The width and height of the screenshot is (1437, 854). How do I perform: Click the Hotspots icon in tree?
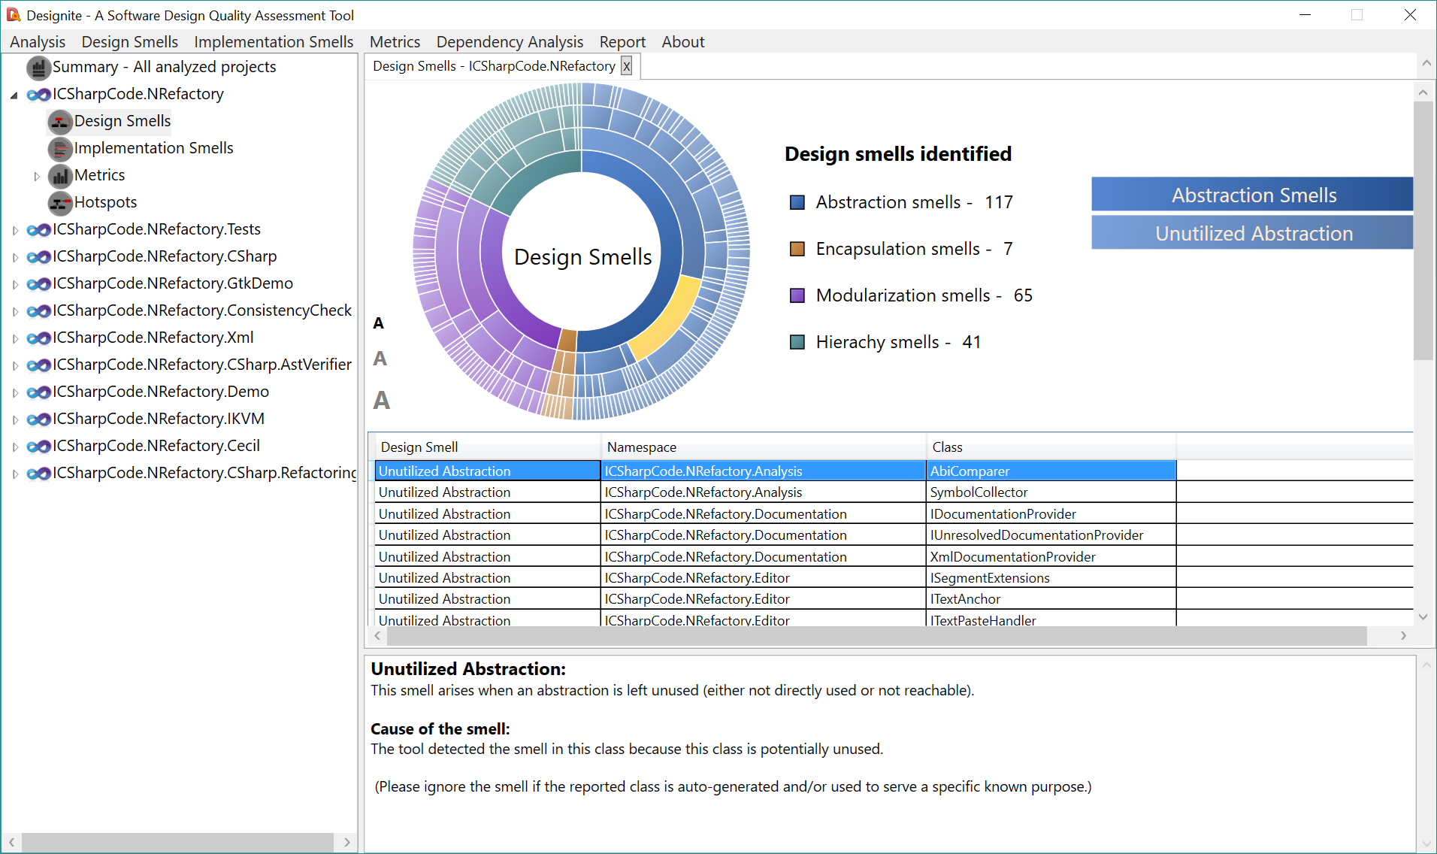click(x=60, y=203)
